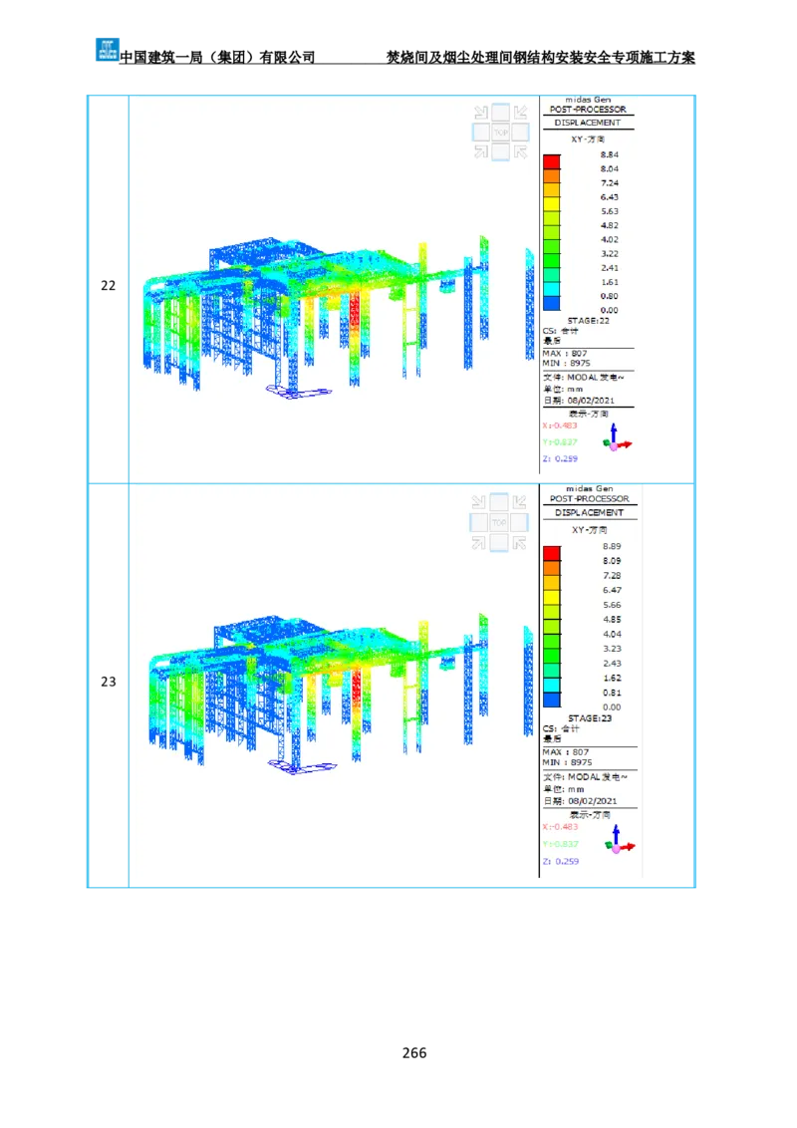Click the DISPLACEMENT heading in upper legend
The width and height of the screenshot is (797, 1128).
pos(588,123)
